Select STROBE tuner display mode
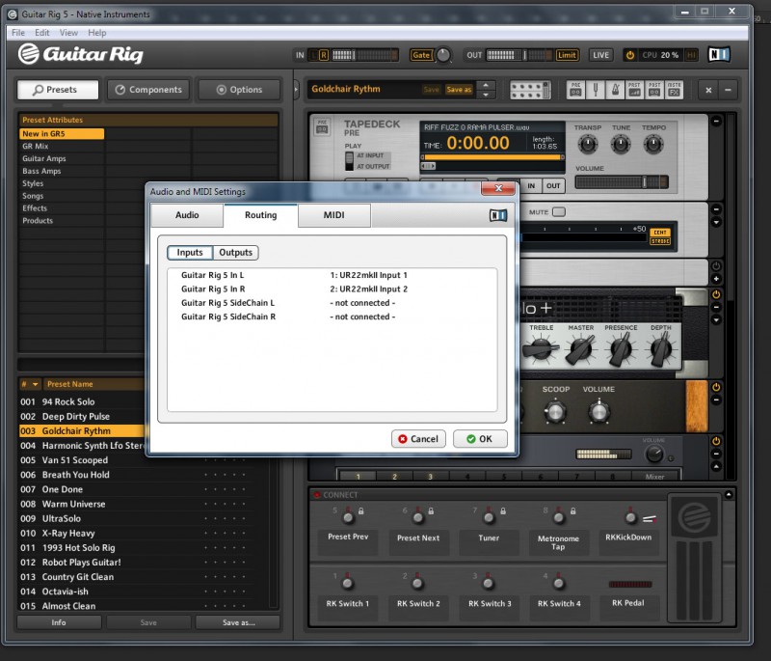Image resolution: width=771 pixels, height=661 pixels. [660, 241]
